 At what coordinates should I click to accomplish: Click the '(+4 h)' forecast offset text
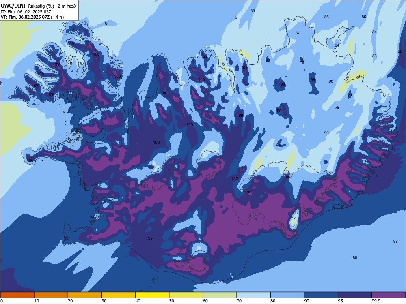tap(57, 17)
